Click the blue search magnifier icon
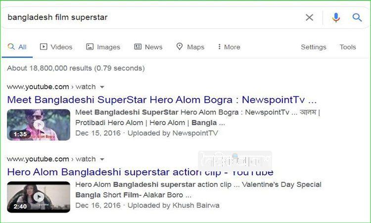371x223 pixels. coord(357,18)
